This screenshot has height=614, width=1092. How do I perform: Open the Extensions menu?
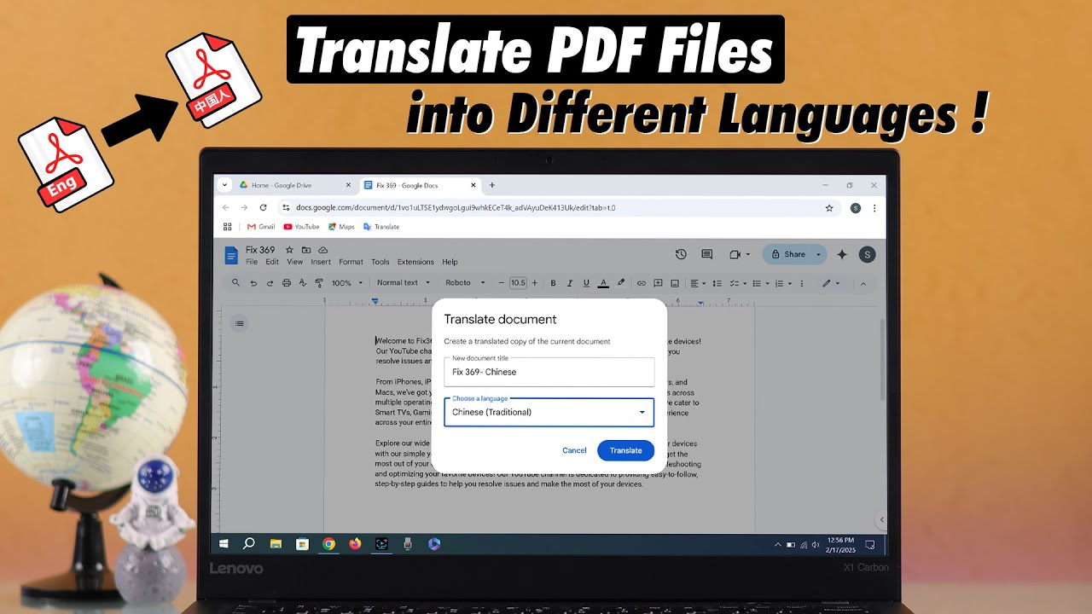pyautogui.click(x=415, y=262)
